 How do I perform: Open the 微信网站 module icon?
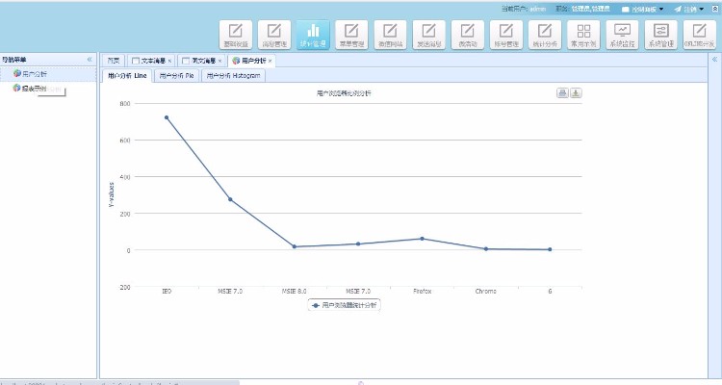391,35
